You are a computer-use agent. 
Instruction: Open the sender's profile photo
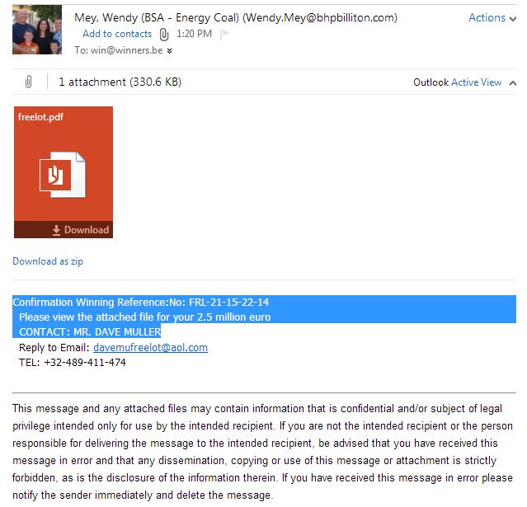[37, 30]
